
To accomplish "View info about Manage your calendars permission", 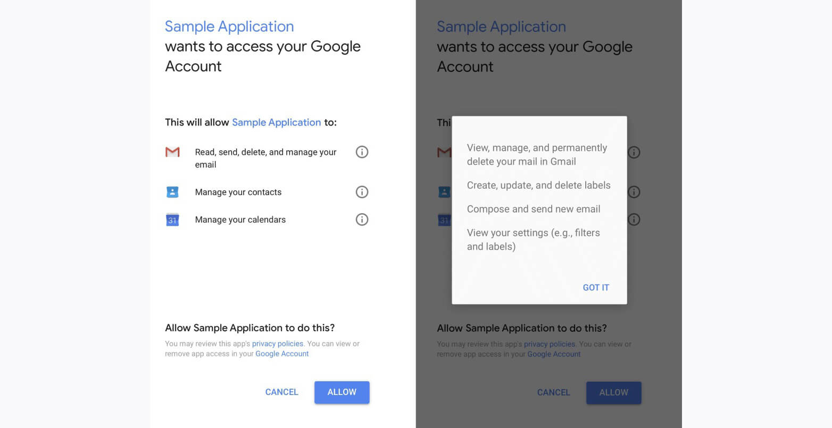I will click(362, 220).
